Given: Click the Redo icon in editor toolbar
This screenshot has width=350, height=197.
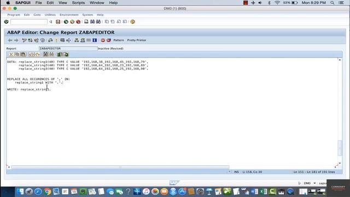Looking at the screenshot, I should pos(37,54).
